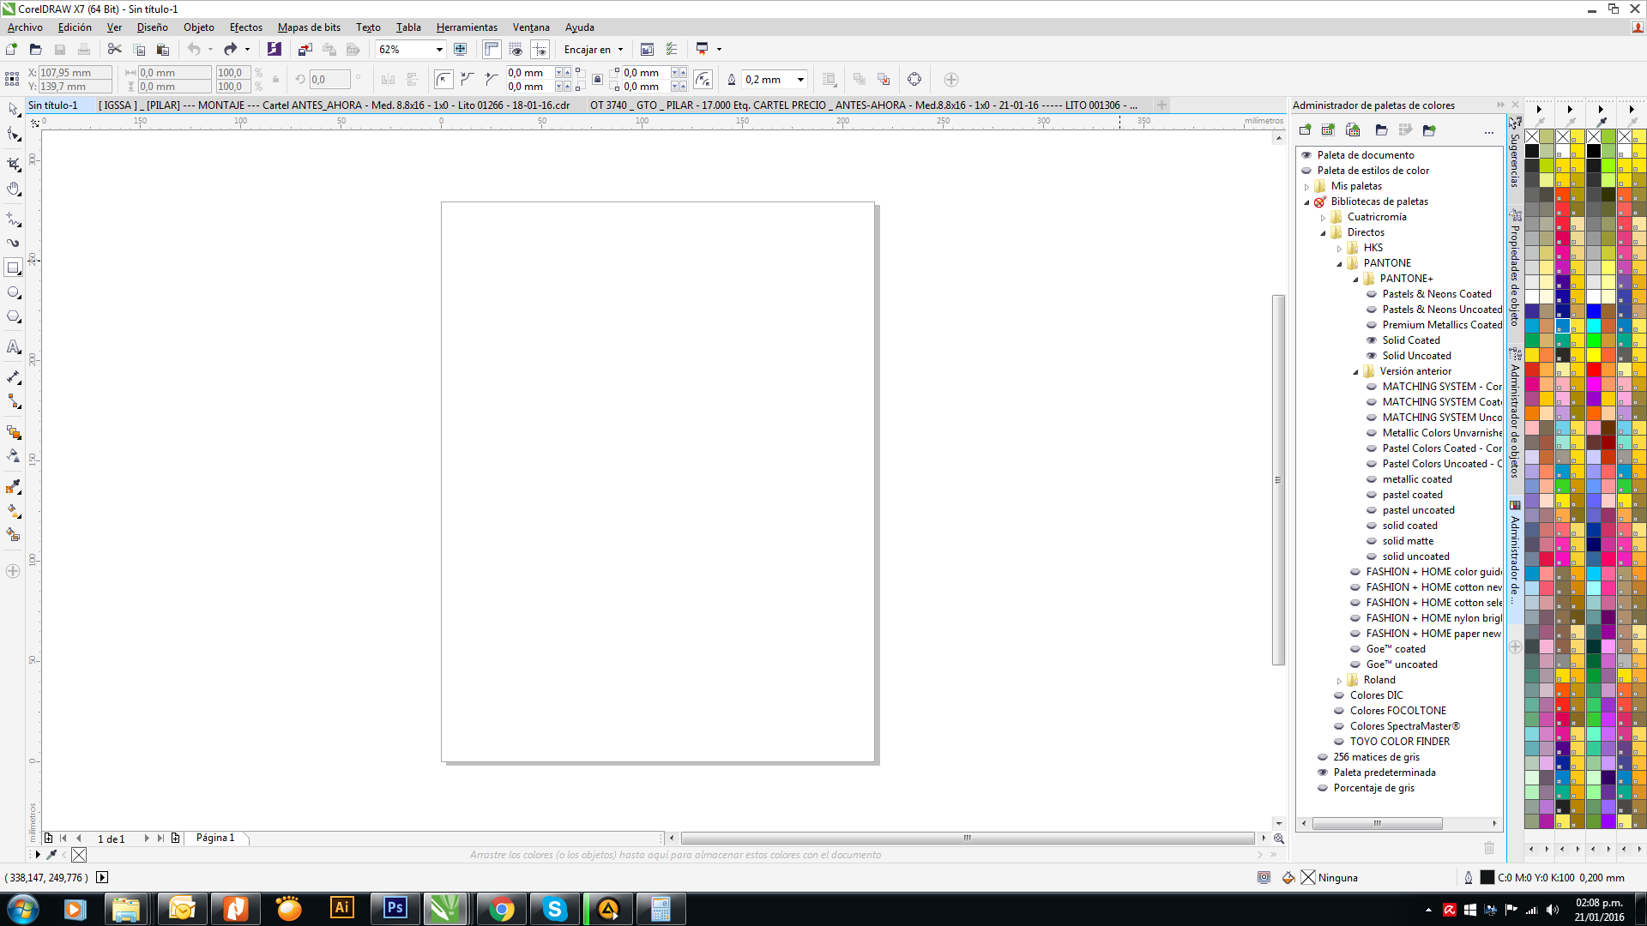Select the Ellipse tool
The image size is (1647, 926).
13,292
